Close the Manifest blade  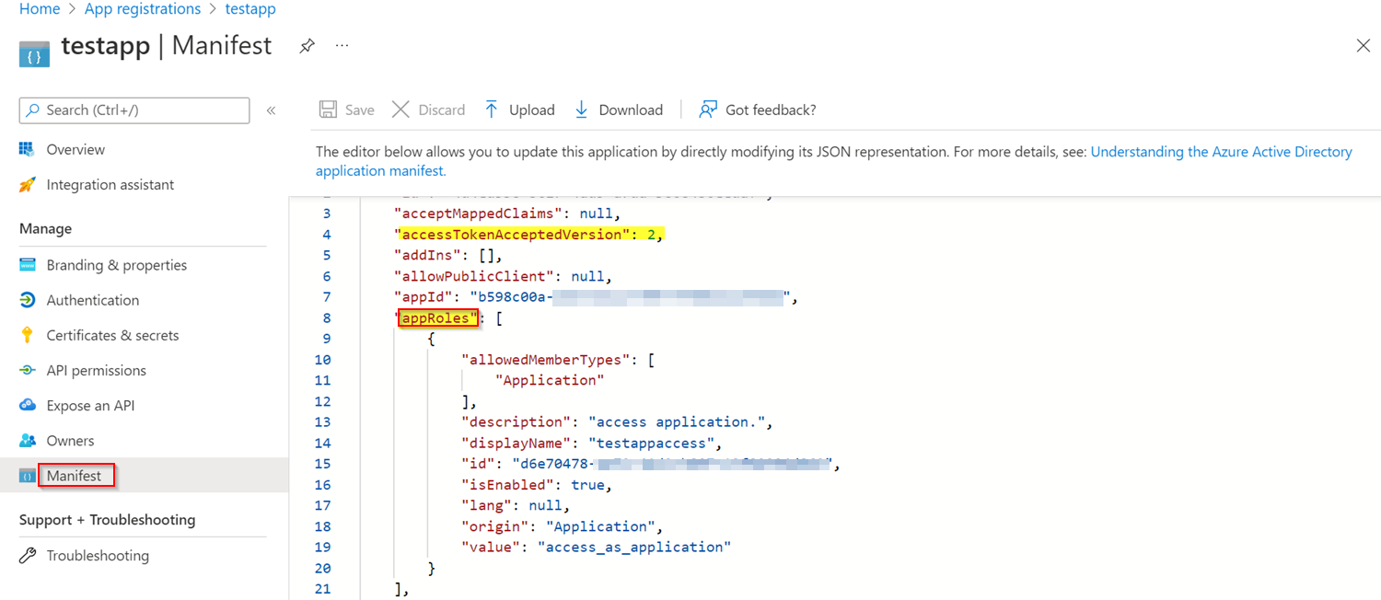(x=1363, y=46)
